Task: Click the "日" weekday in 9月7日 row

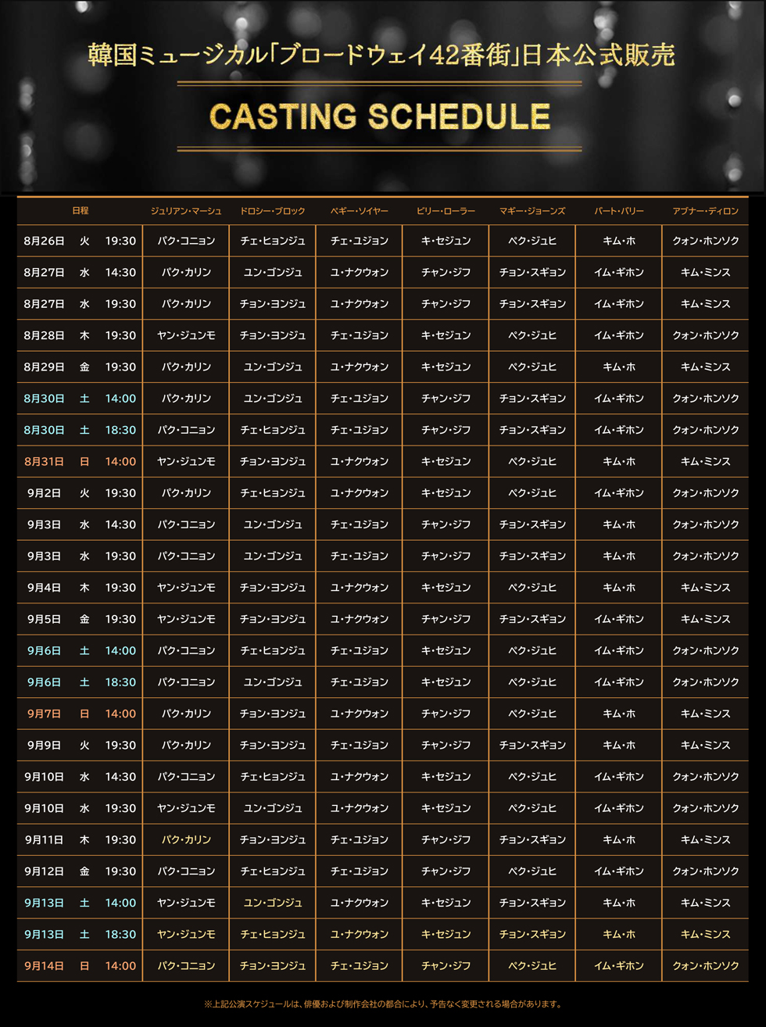Action: coord(84,714)
